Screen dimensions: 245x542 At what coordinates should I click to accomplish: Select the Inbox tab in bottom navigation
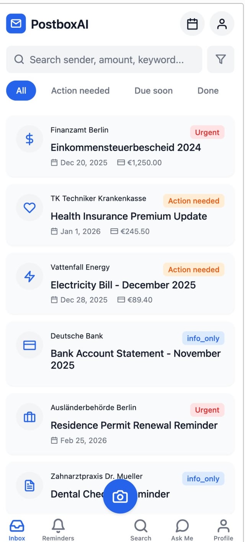click(x=17, y=530)
